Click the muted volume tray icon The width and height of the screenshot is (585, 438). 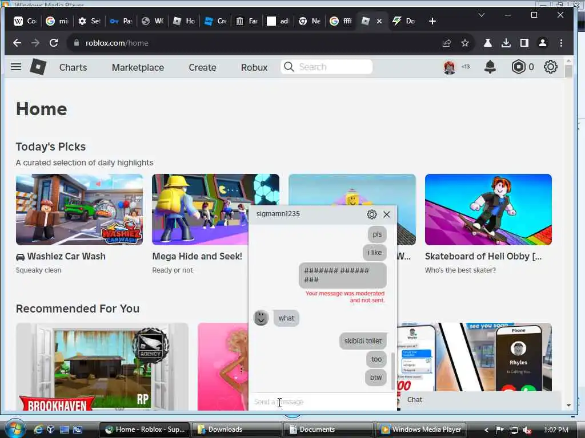coord(527,430)
